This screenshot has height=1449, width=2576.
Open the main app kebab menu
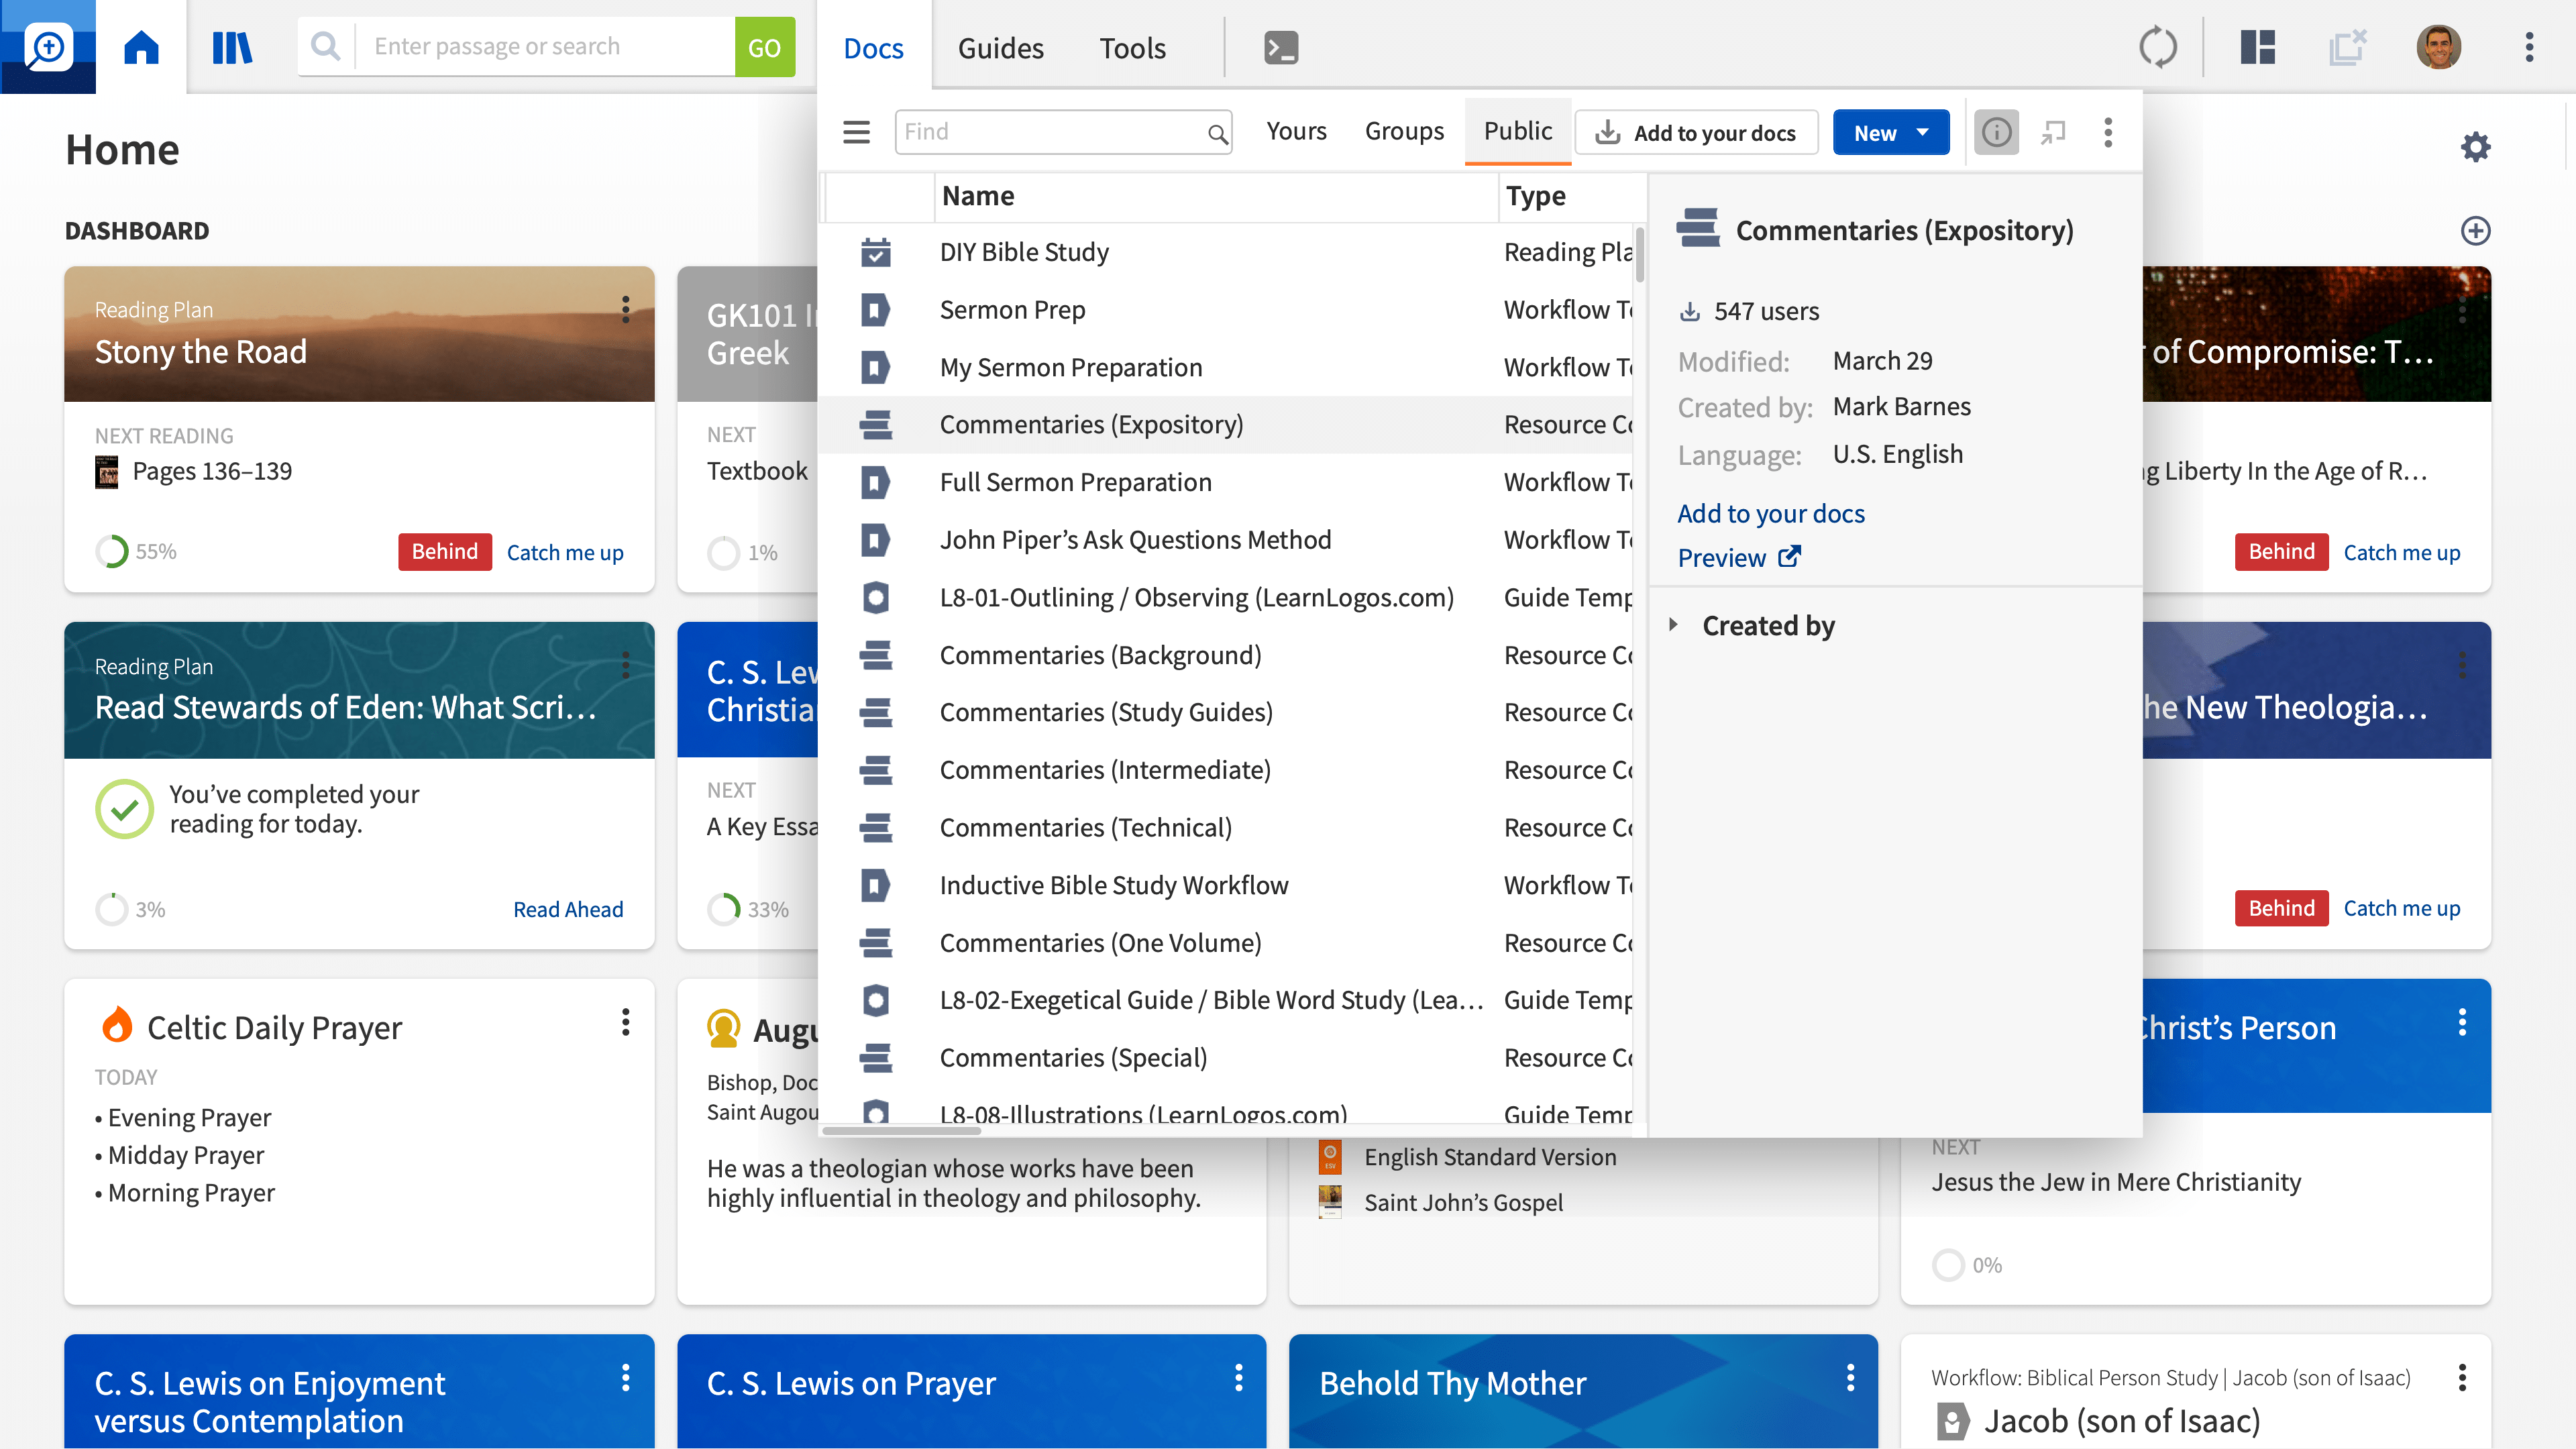pyautogui.click(x=2530, y=47)
